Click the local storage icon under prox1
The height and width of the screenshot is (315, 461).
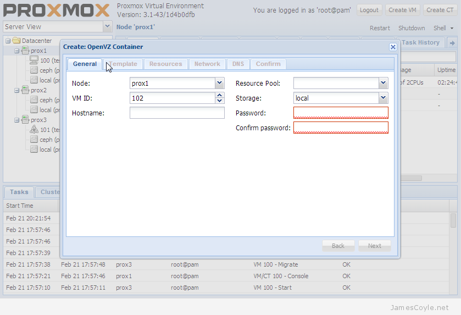coord(34,80)
